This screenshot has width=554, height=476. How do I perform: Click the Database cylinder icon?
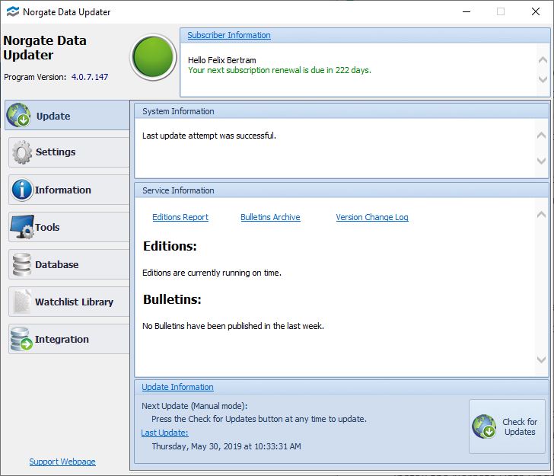[x=22, y=264]
